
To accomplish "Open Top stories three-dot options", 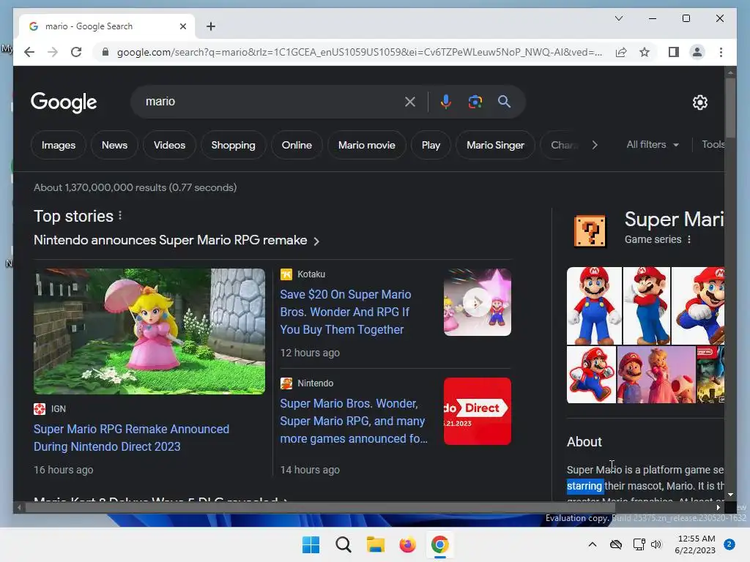I will 120,216.
